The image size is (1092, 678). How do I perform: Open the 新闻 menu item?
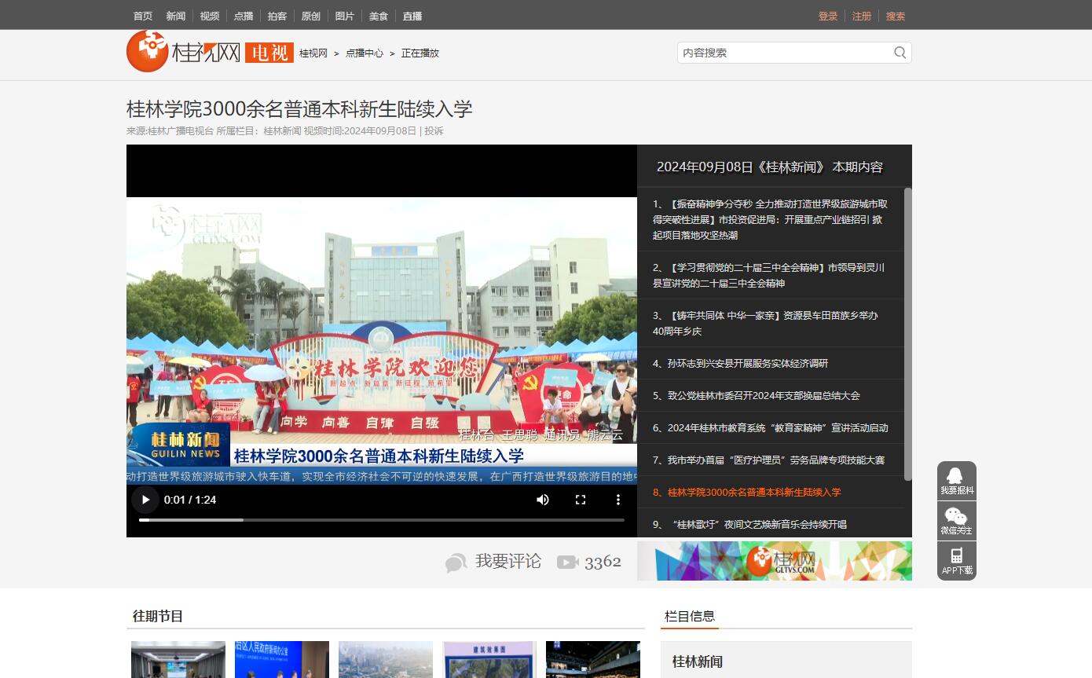[176, 16]
